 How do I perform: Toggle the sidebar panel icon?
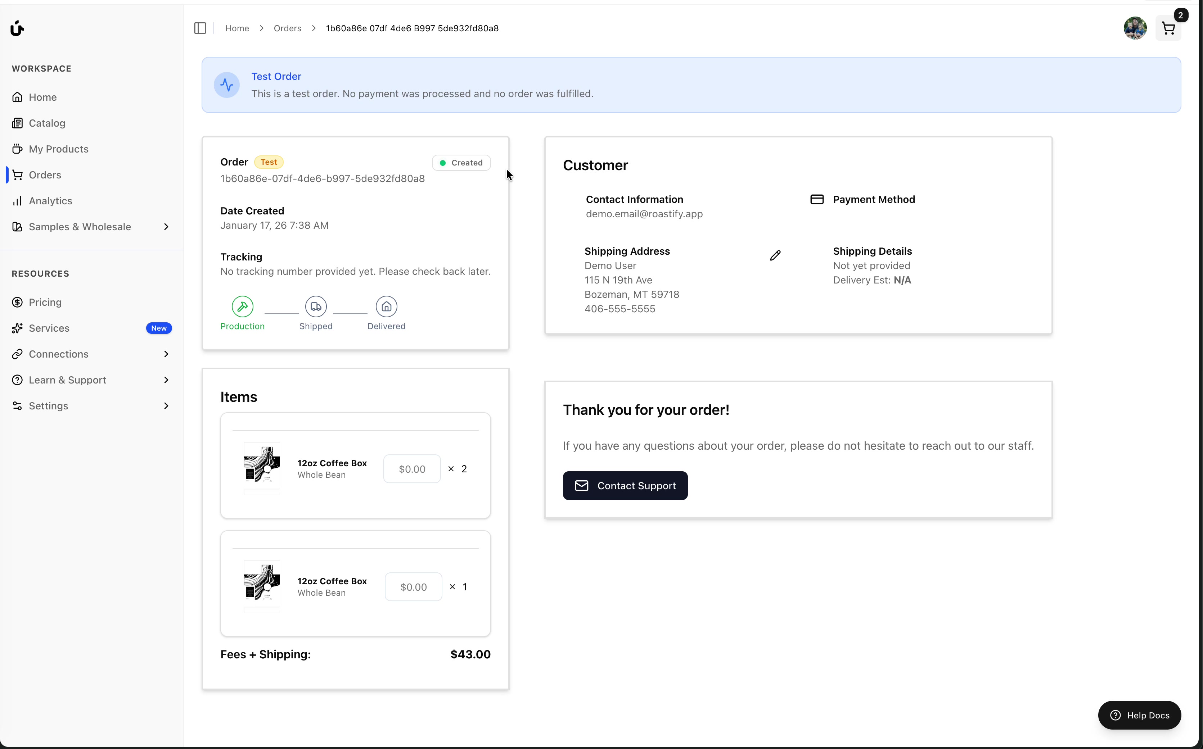(x=200, y=28)
